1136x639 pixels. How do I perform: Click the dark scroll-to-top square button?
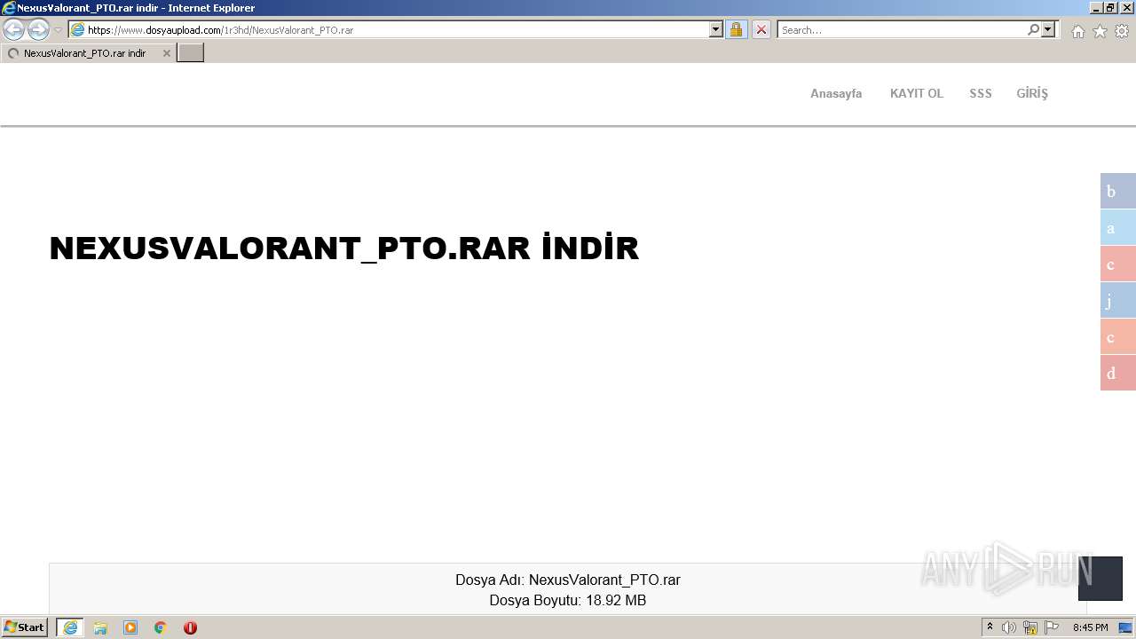[x=1100, y=579]
